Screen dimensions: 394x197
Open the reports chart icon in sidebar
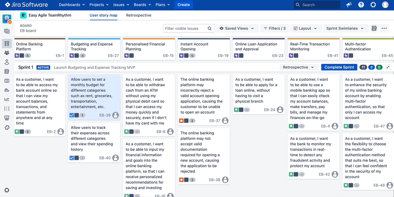(7, 99)
